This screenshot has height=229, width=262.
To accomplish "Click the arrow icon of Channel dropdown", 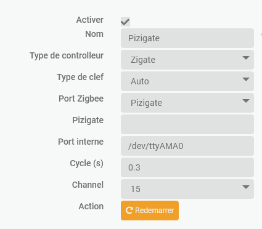I will pyautogui.click(x=246, y=187).
